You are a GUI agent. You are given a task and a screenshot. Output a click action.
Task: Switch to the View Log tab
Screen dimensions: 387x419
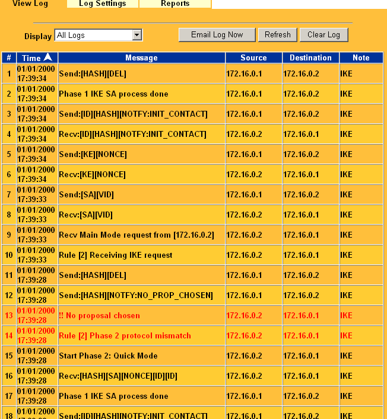click(x=30, y=4)
